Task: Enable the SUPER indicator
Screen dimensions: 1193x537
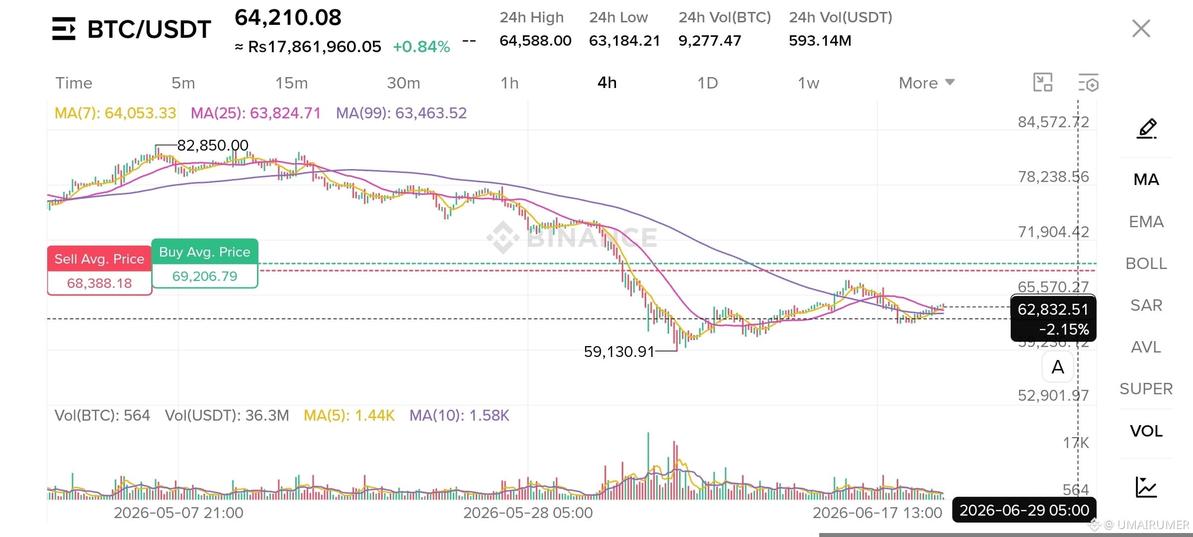Action: tap(1146, 388)
